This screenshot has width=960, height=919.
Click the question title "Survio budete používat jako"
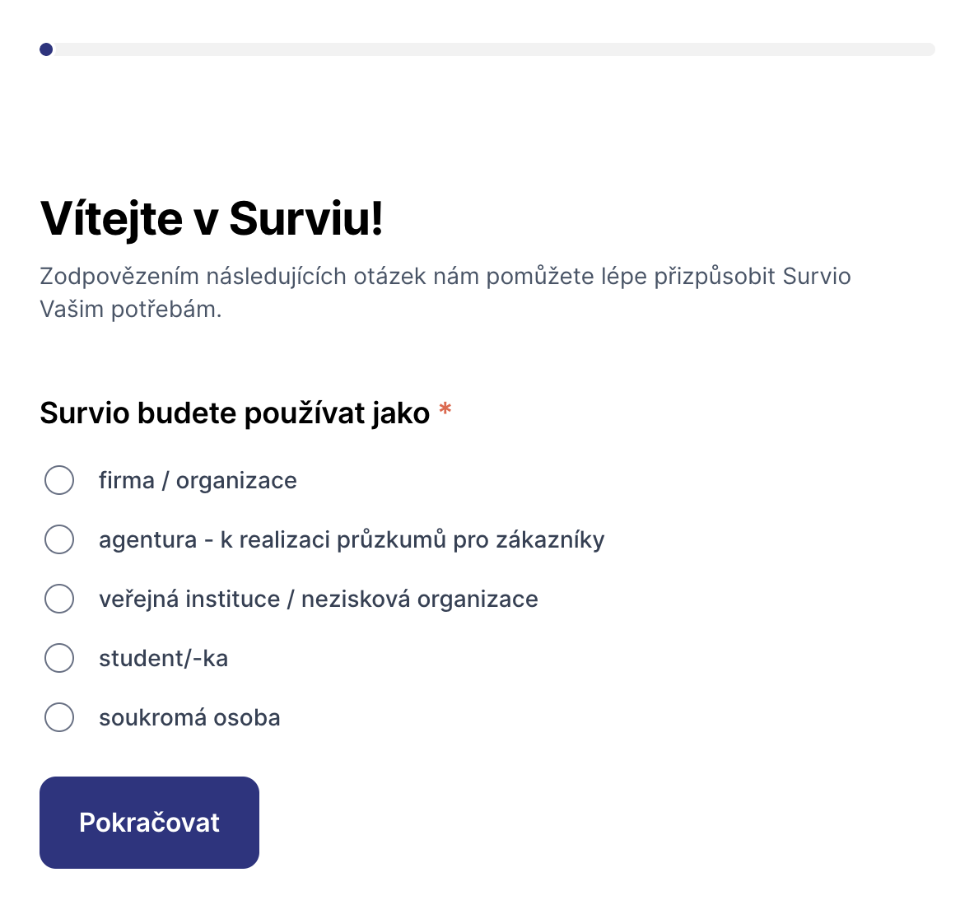point(235,413)
